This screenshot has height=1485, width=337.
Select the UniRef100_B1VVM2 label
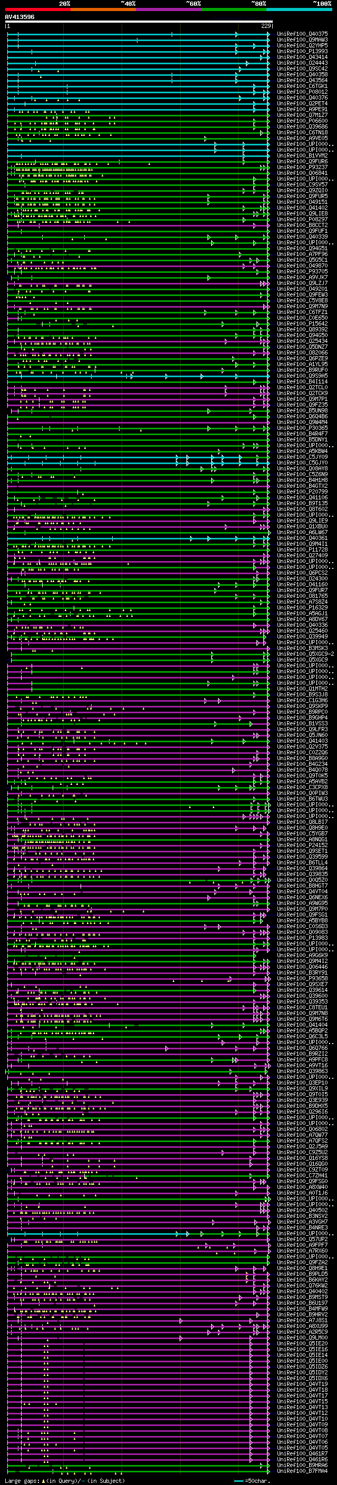pyautogui.click(x=302, y=155)
